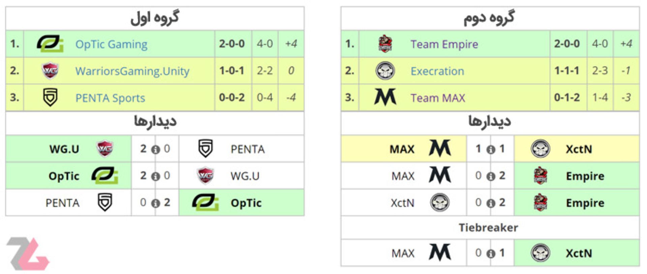
Task: Click the OpTic Gaming logo in standings
Action: pos(50,44)
